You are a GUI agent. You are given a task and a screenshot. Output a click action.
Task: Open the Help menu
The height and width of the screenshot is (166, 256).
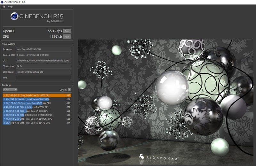tap(10, 7)
